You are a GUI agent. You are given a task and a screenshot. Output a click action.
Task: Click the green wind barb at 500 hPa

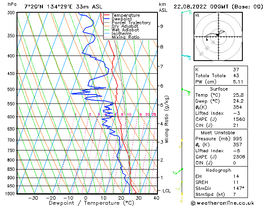186,92
